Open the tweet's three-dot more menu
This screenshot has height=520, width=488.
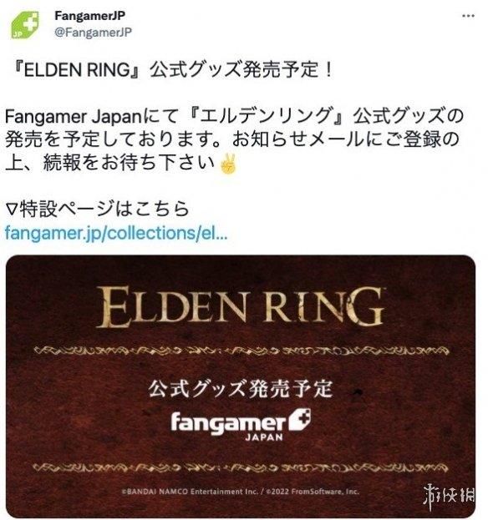(x=469, y=16)
